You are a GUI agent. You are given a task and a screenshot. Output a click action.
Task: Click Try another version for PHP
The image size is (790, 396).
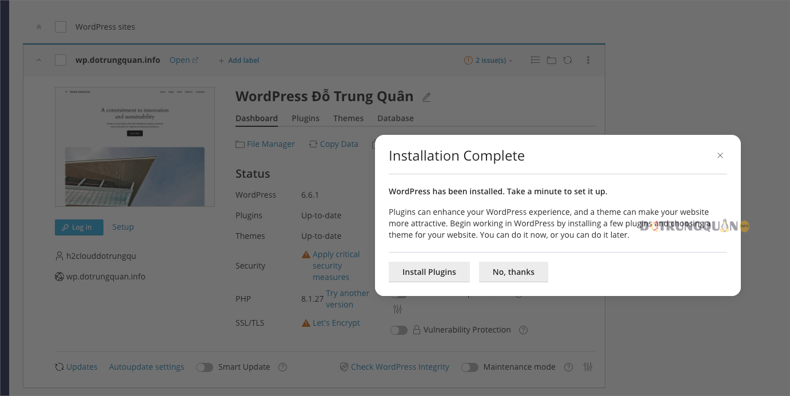(348, 299)
